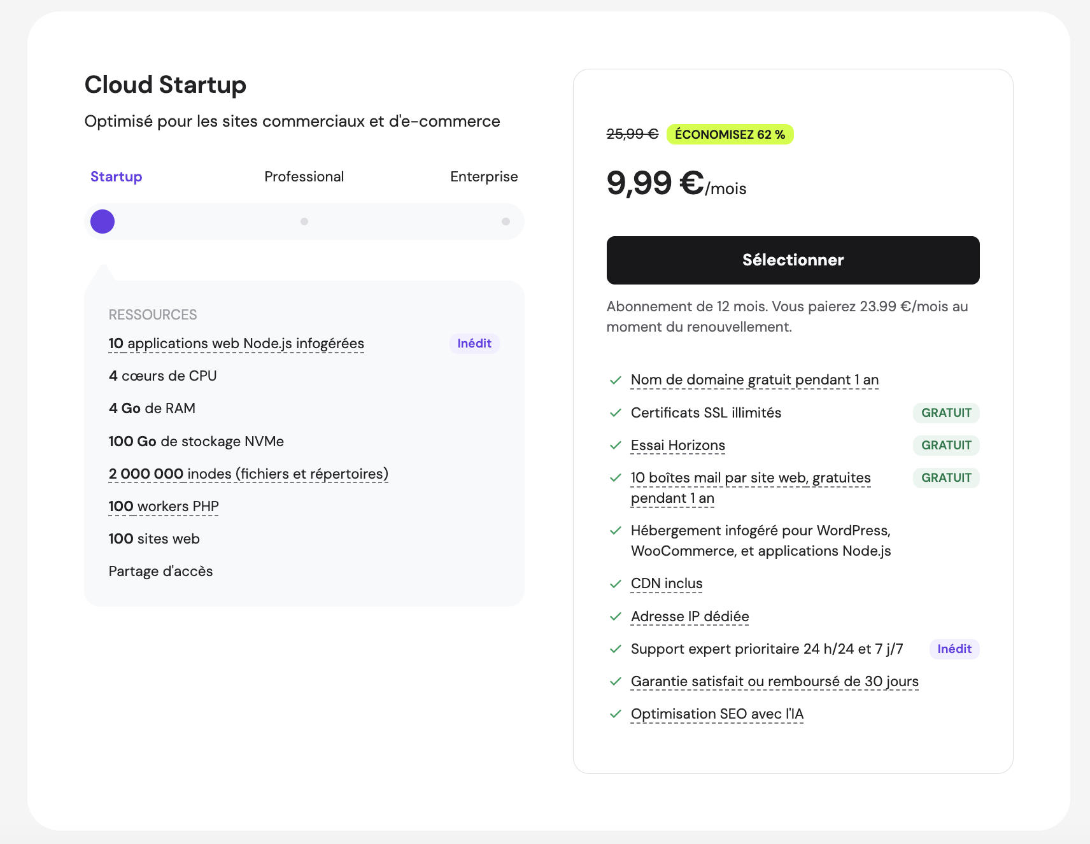Click the GRATUIT badge next to Certificats SSL

[x=946, y=413]
